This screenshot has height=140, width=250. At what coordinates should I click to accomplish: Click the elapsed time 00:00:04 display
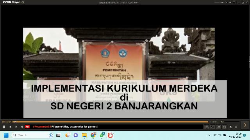point(7,122)
